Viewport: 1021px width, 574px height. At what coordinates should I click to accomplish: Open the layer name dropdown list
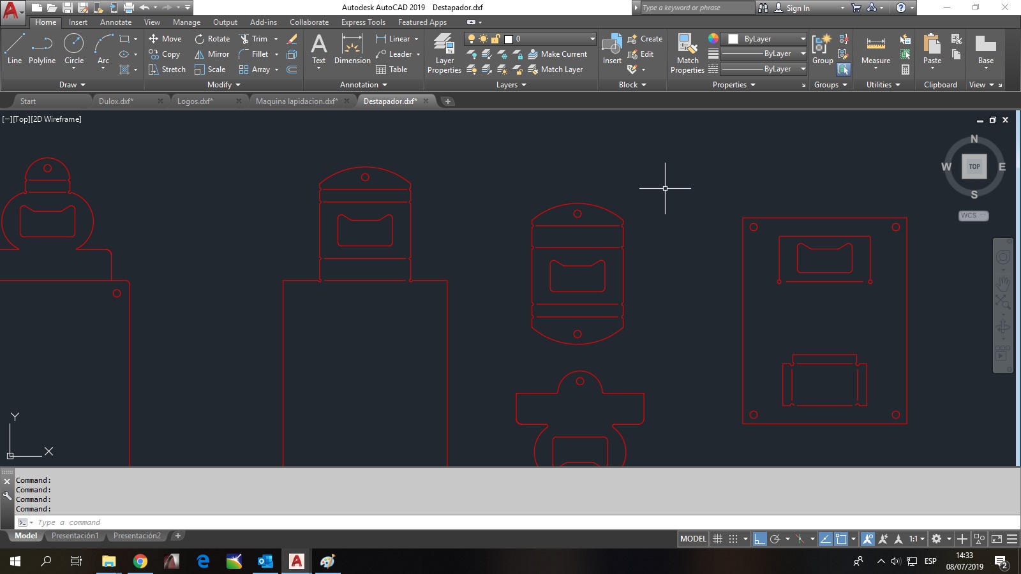coord(592,39)
